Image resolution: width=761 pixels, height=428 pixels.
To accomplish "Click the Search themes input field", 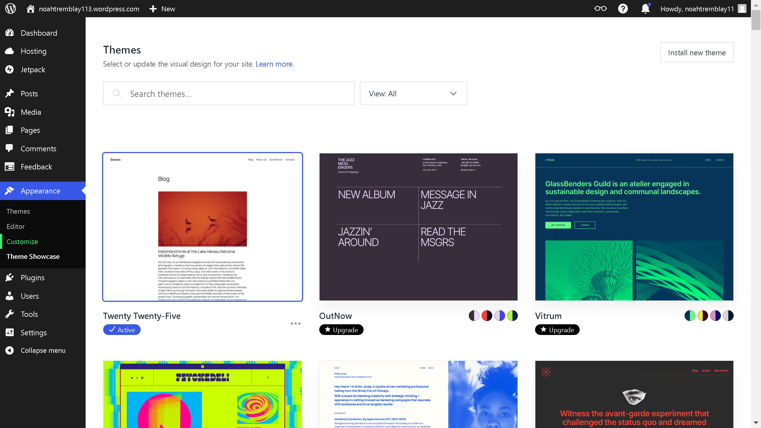I will pos(229,94).
